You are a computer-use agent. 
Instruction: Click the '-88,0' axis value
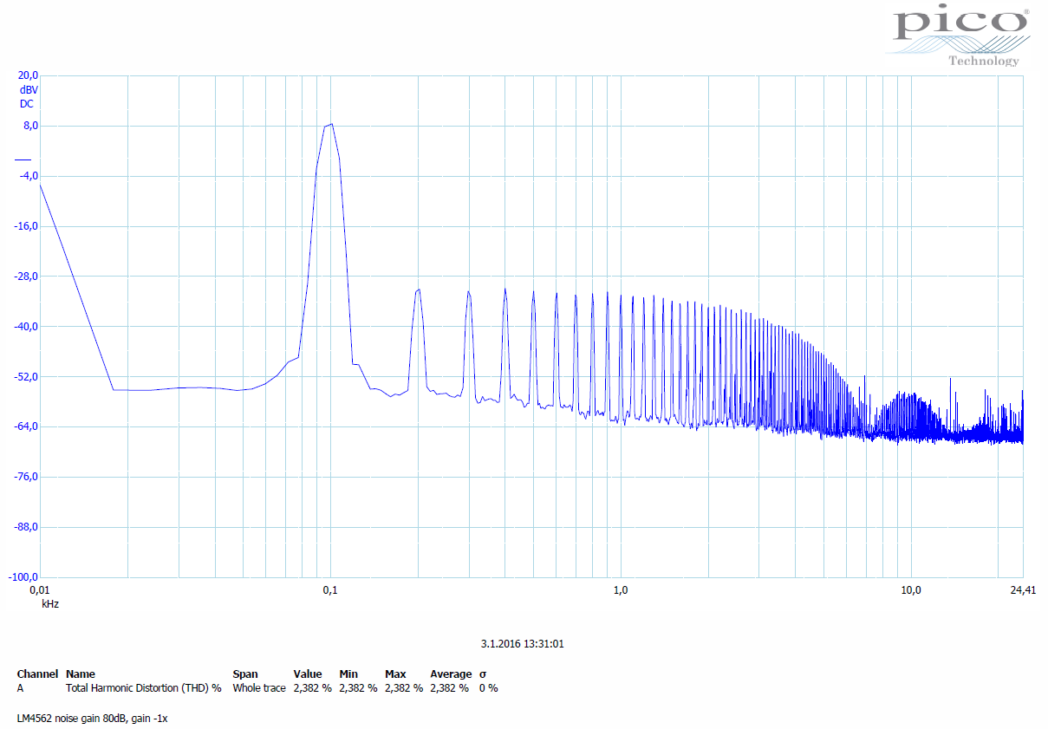26,527
